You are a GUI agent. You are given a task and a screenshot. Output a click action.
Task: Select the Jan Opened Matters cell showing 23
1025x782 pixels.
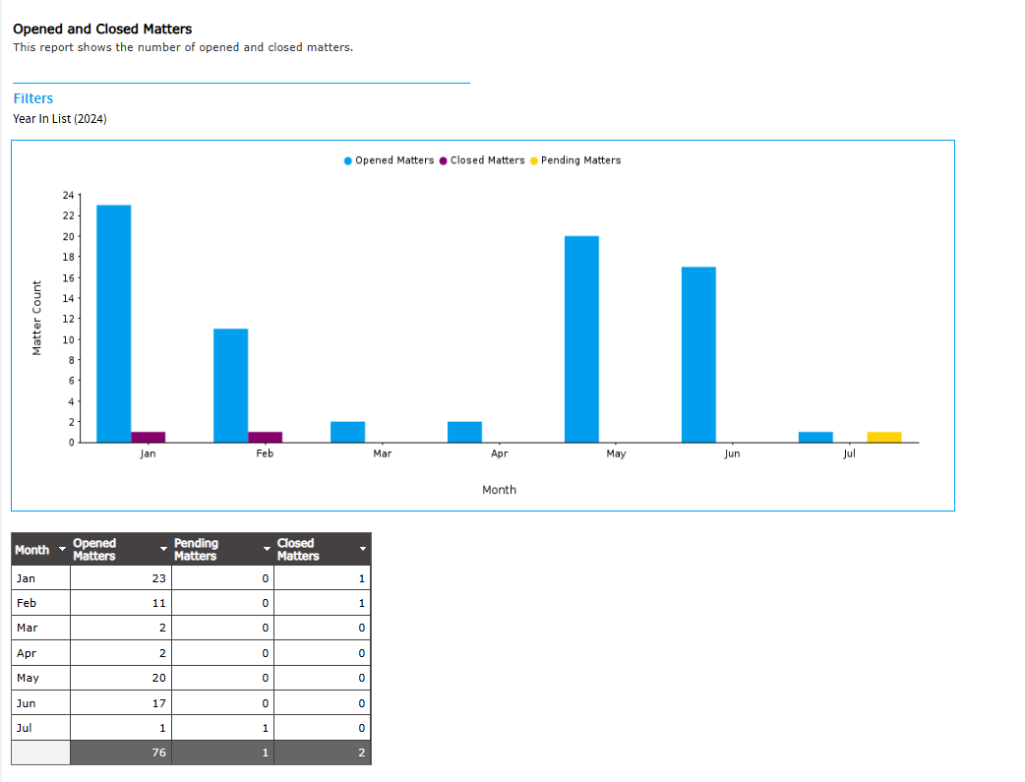pos(120,578)
